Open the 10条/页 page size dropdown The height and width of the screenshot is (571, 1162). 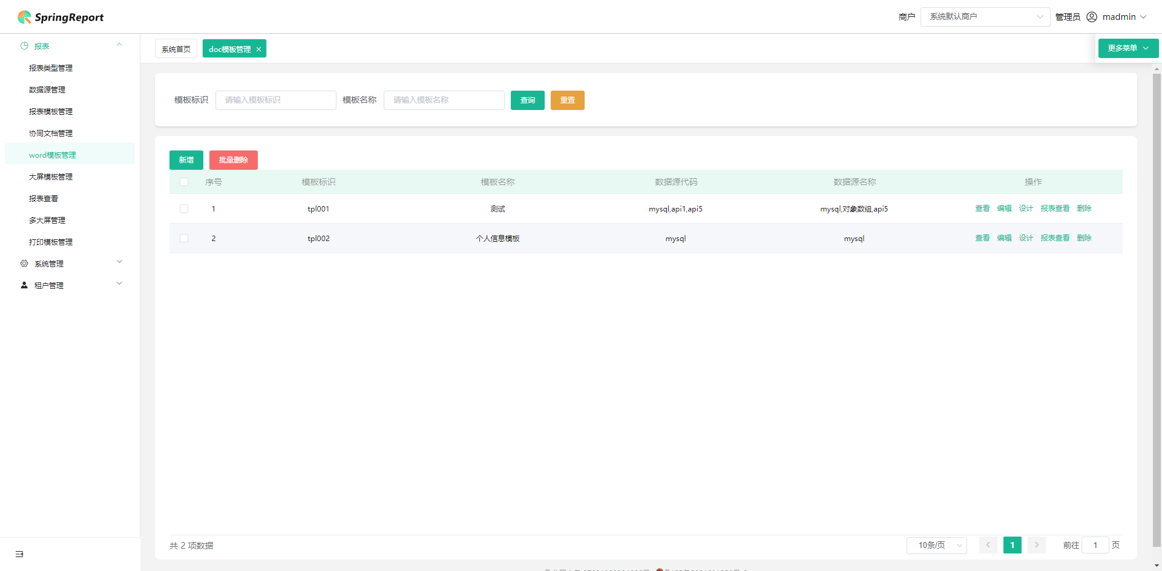pyautogui.click(x=937, y=545)
